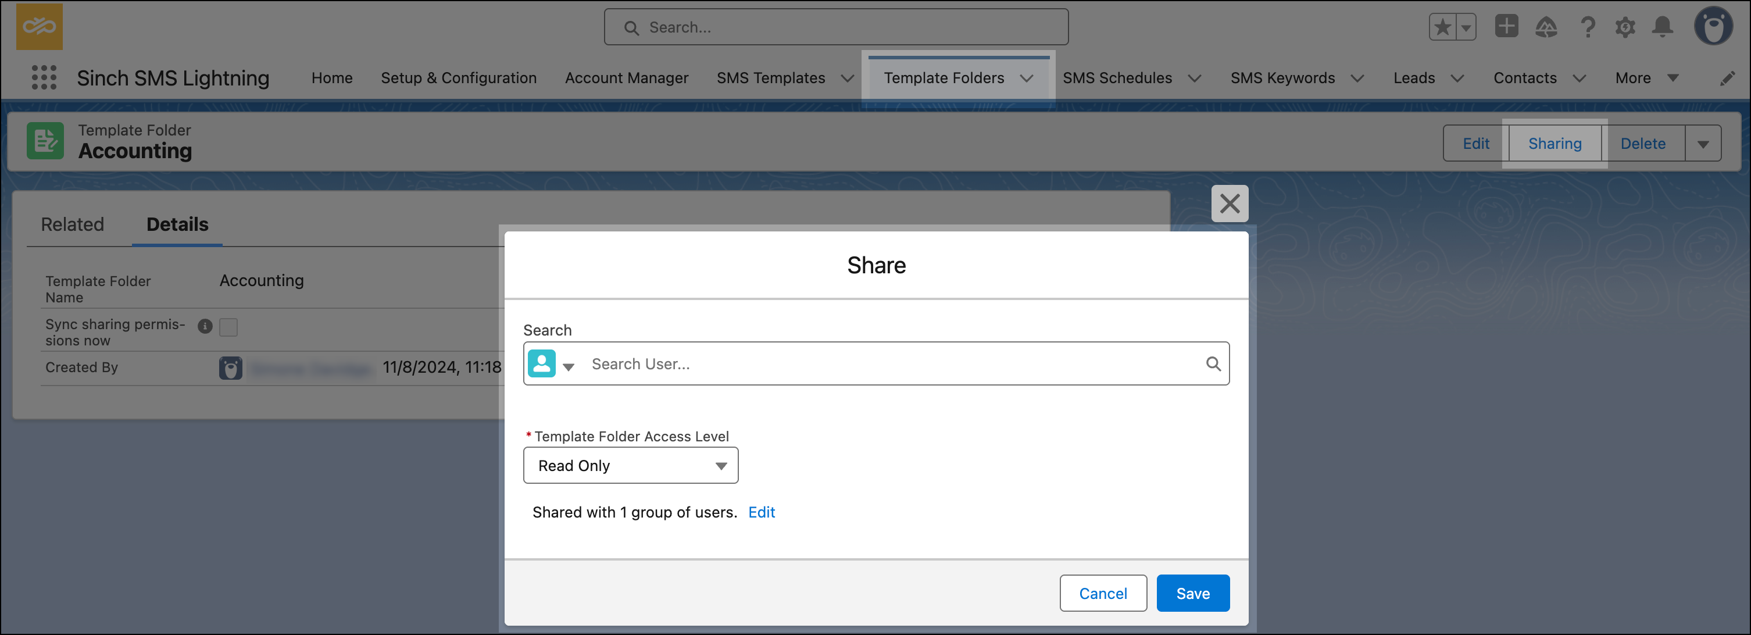Click the user type icon in Share search
1751x635 pixels.
pos(542,363)
